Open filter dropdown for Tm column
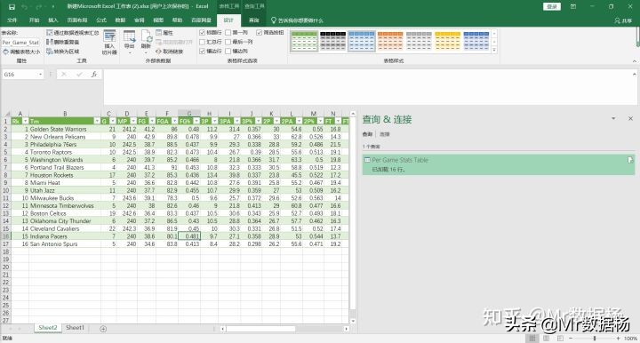This screenshot has height=343, width=640. [97, 121]
